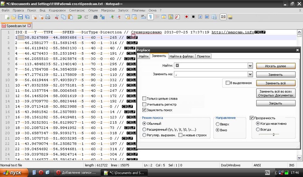
Task: Switch to 'Найти в файлах' tab
Action: 181,56
